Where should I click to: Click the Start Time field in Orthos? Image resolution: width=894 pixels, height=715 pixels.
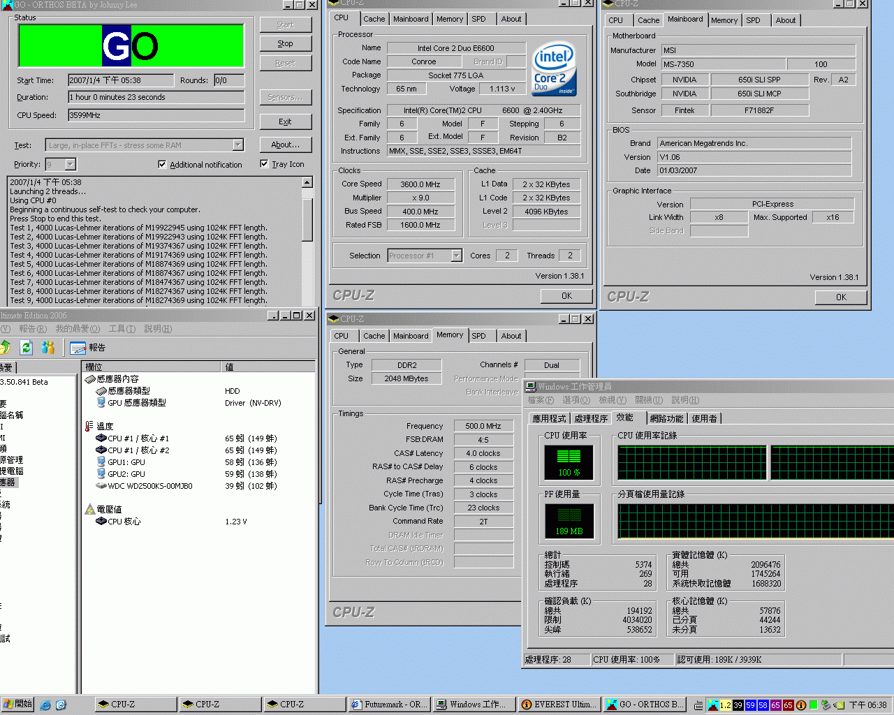pos(120,80)
